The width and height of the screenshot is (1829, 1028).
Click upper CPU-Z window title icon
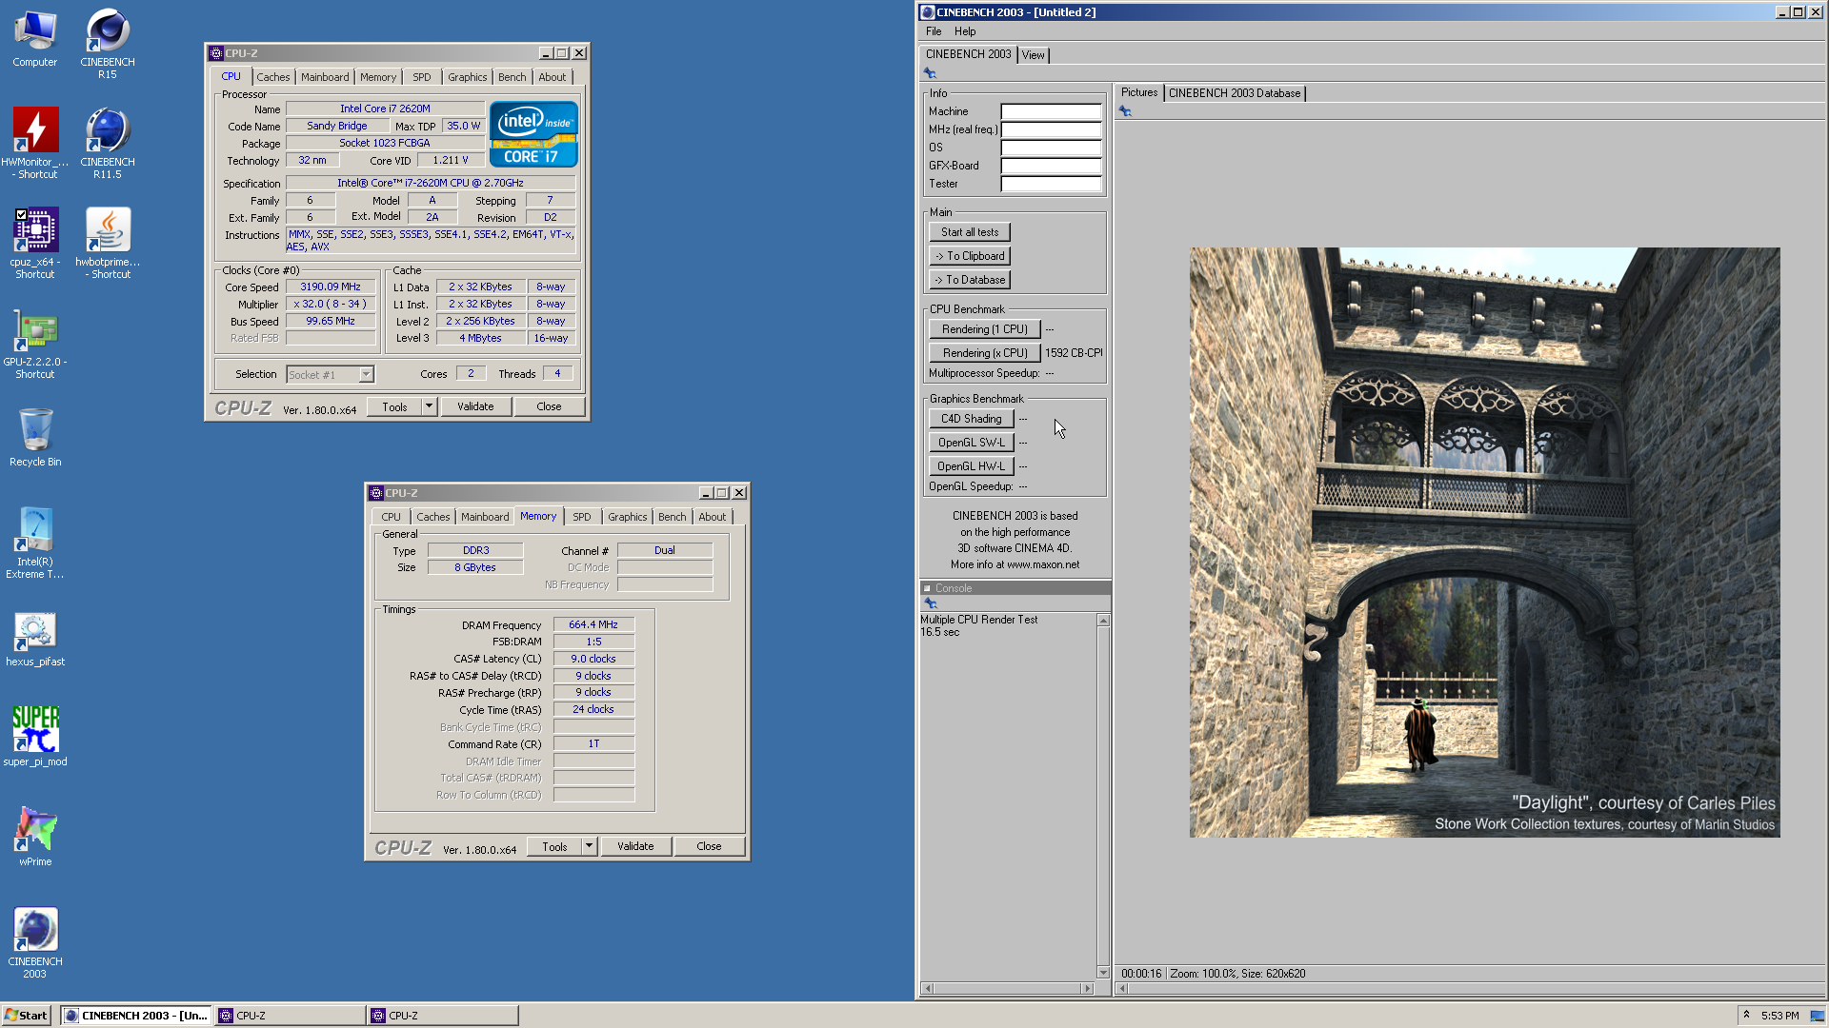coord(216,53)
